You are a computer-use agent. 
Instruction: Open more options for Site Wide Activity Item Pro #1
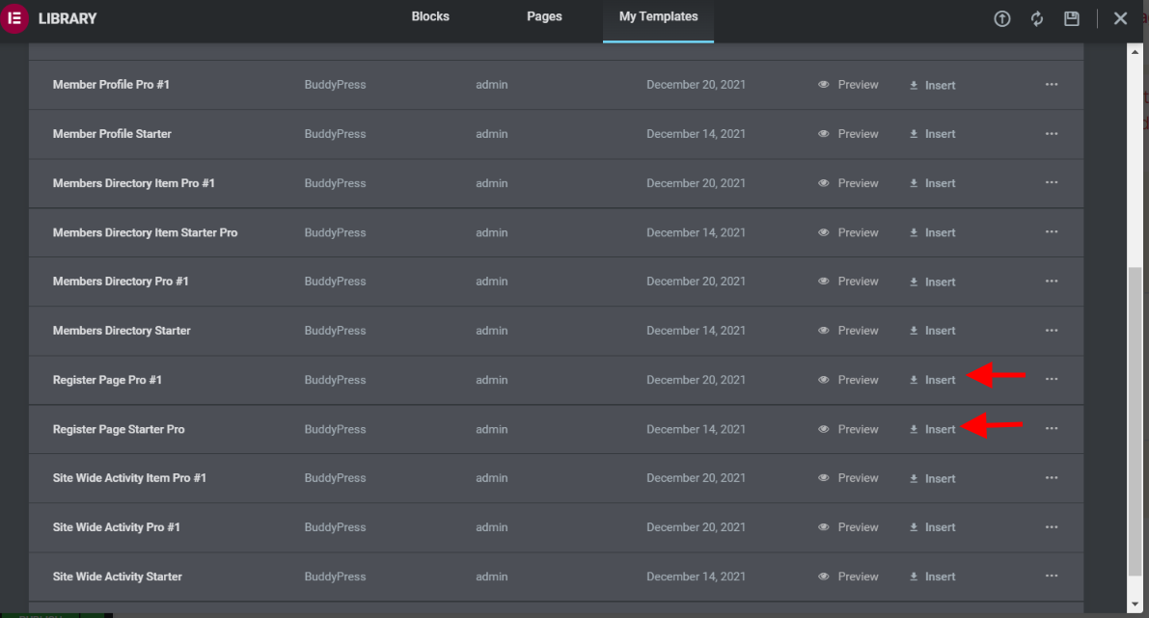point(1052,478)
